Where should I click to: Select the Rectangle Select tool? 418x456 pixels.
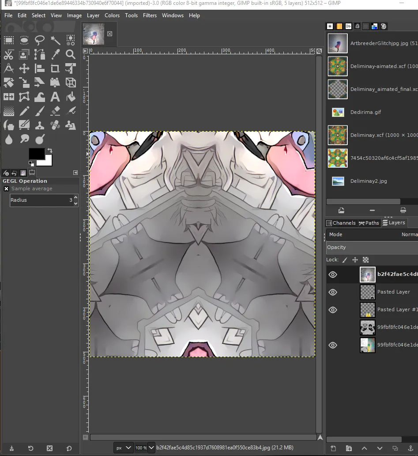(9, 40)
